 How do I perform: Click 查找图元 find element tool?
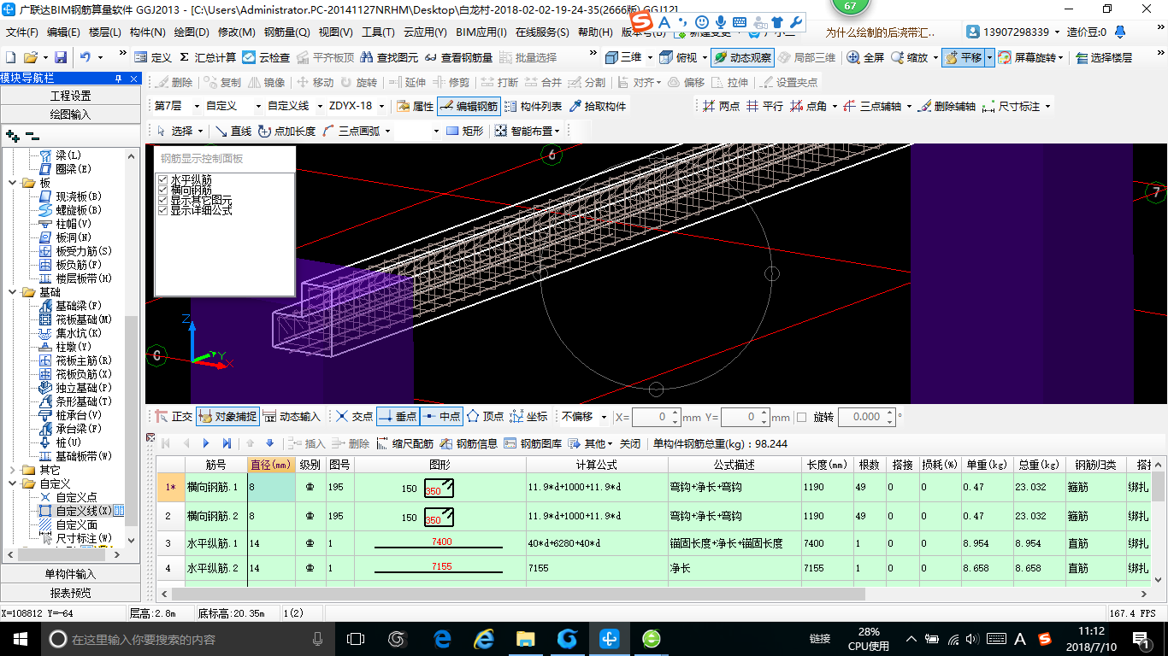(x=389, y=57)
